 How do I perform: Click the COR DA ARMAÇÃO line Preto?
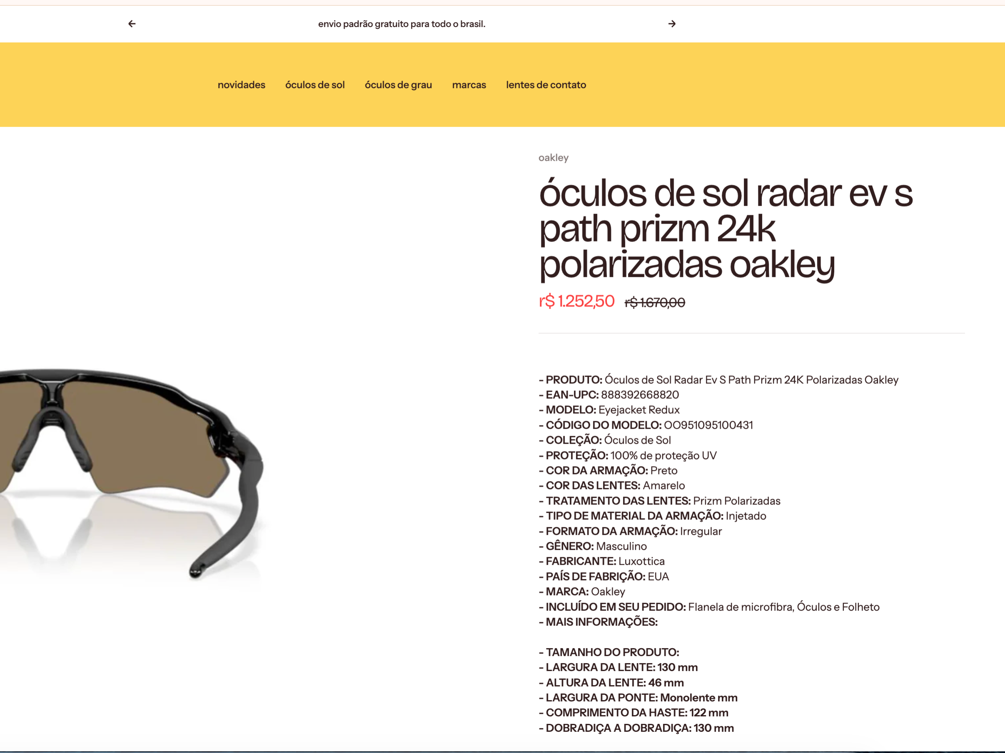[608, 470]
